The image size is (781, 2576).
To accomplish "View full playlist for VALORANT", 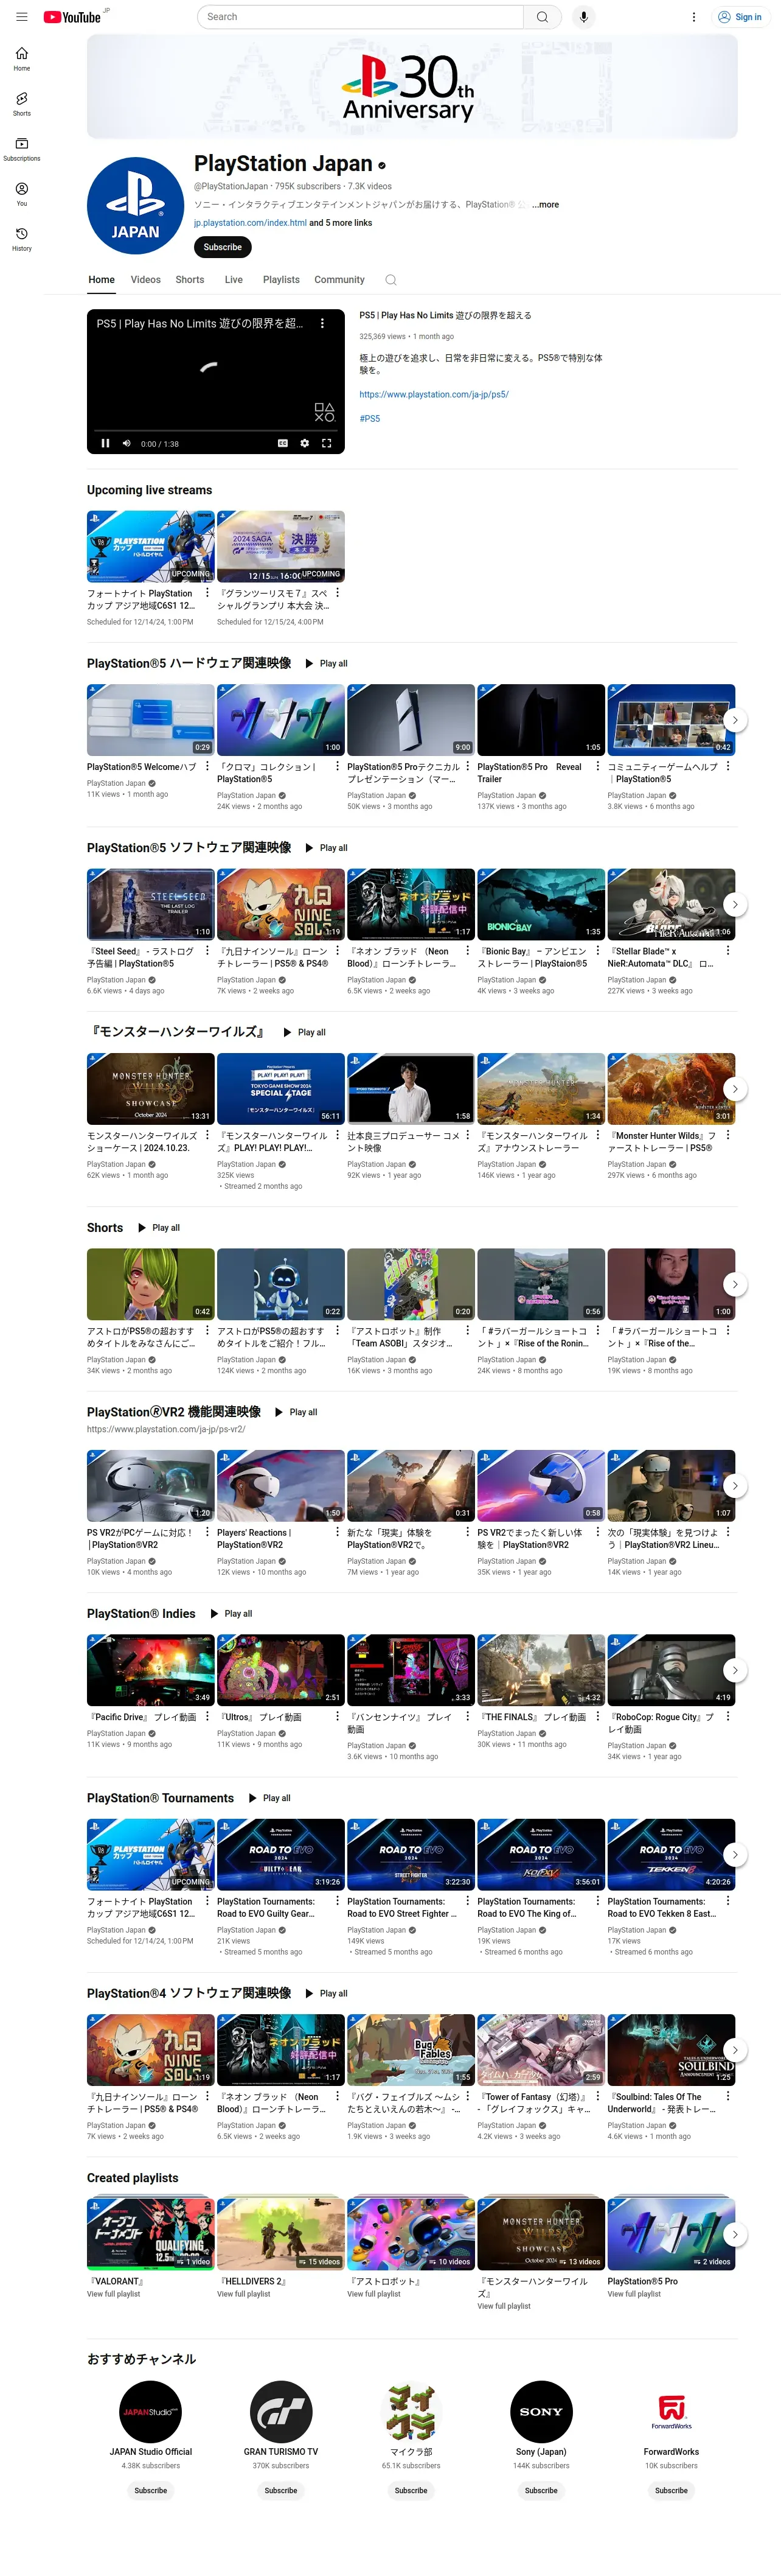I will click(114, 2294).
